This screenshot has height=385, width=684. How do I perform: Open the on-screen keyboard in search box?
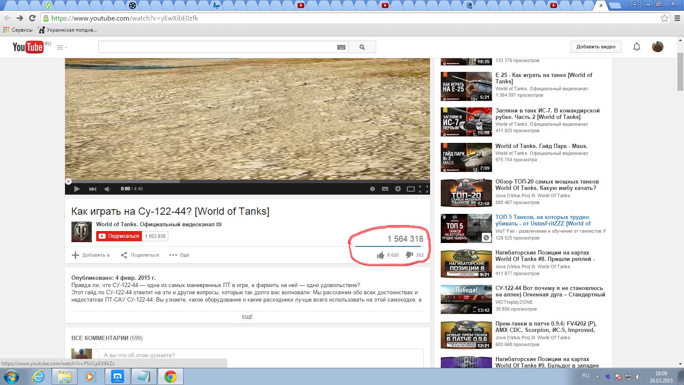[341, 47]
